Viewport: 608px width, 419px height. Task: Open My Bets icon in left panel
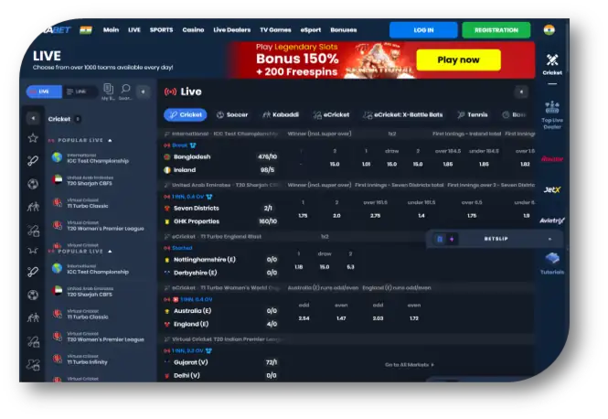(x=108, y=91)
